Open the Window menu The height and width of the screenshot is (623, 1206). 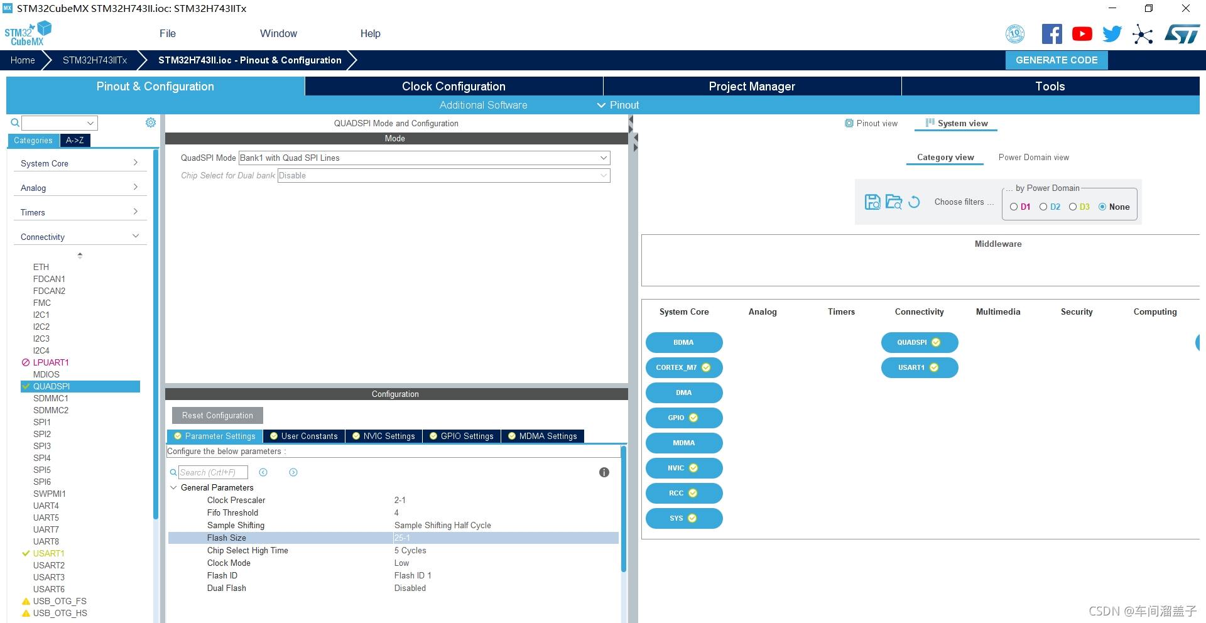(x=278, y=33)
